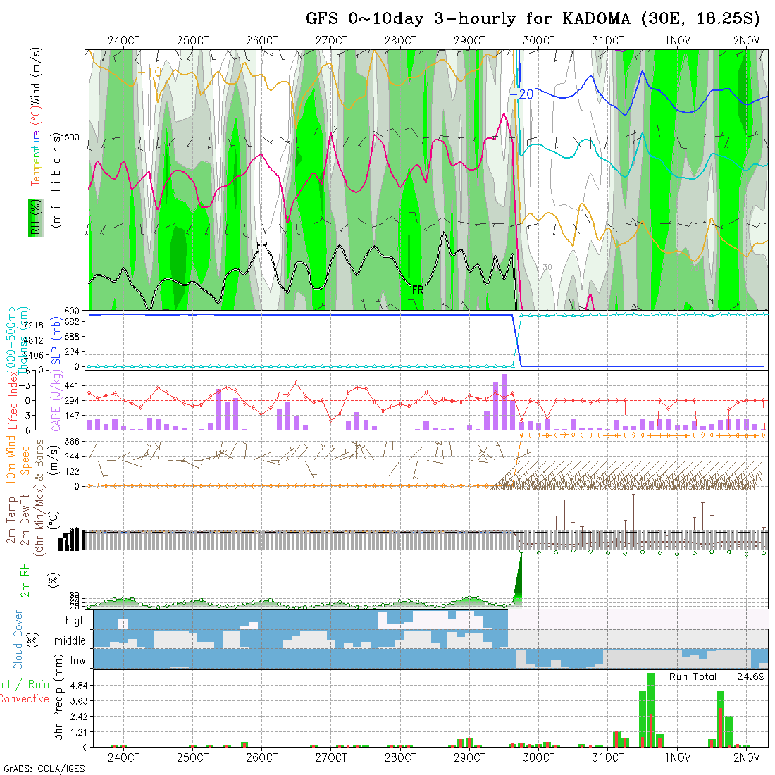Viewport: 775px width, 775px height.
Task: Click the 4812 thickness axis value
Action: (x=34, y=340)
